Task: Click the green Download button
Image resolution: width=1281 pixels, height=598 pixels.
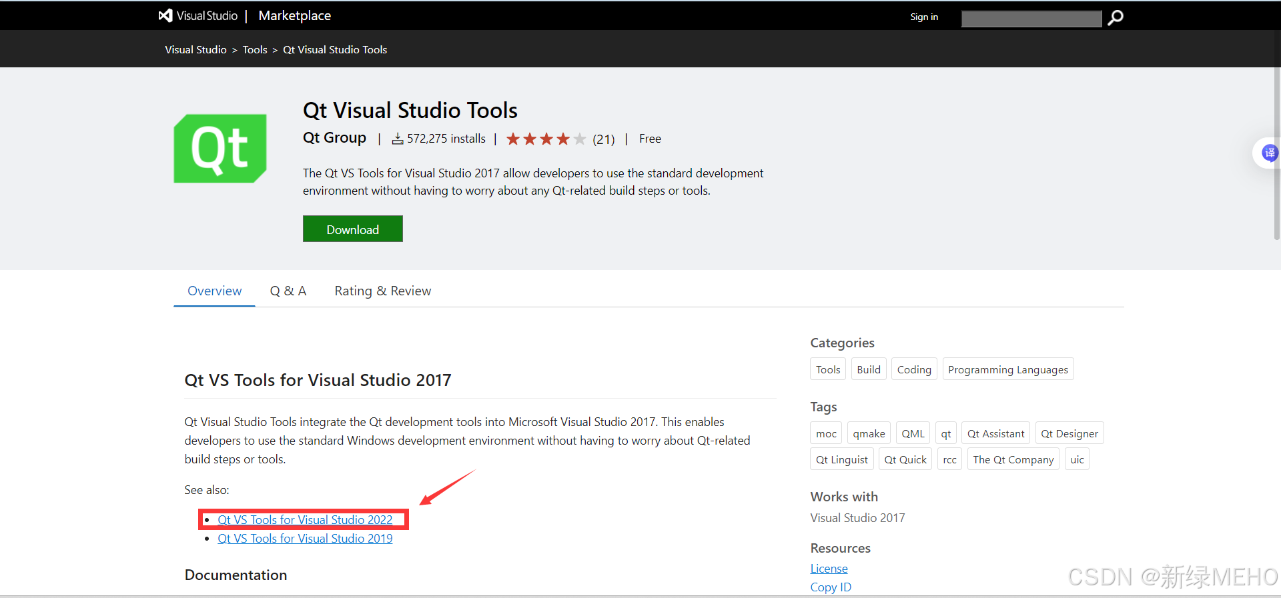Action: coord(353,229)
